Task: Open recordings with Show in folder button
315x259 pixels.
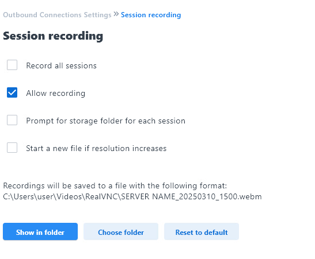Action: (40, 231)
